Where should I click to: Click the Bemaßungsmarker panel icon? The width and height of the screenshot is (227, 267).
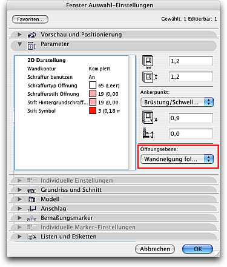tap(32, 218)
